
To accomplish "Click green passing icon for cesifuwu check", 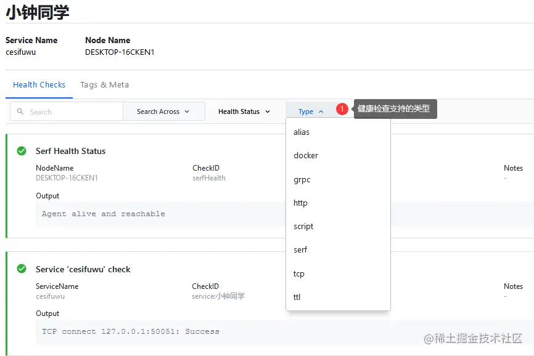I will [22, 269].
